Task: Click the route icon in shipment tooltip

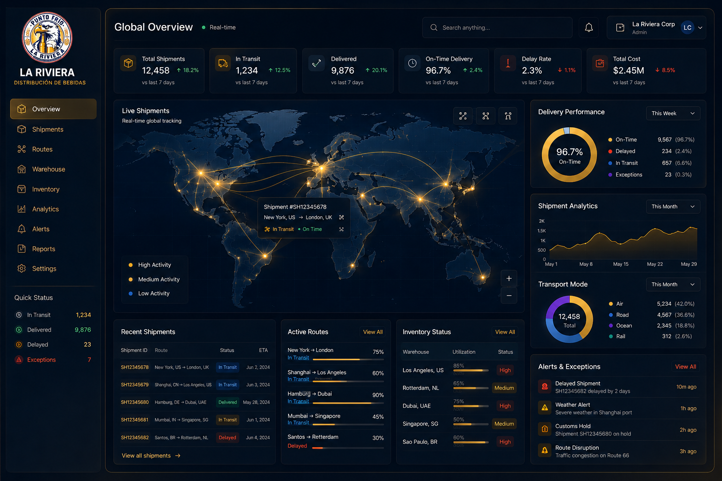Action: 341,217
